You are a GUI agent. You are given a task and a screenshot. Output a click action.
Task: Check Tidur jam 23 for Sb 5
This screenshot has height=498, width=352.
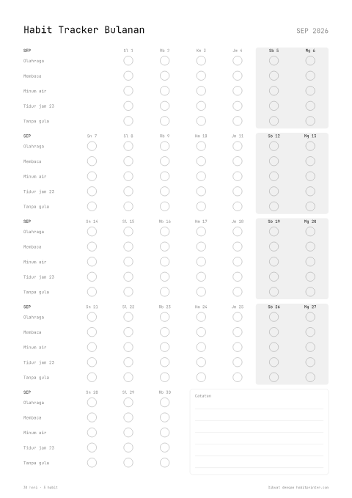click(274, 106)
